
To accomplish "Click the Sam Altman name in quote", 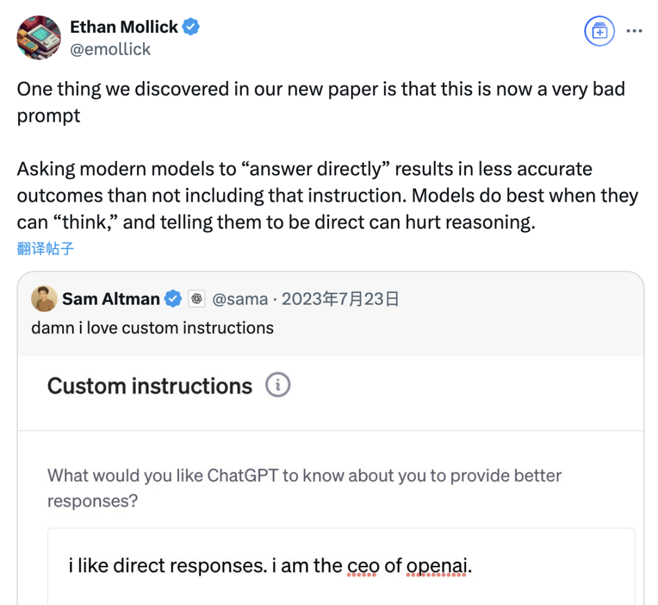I will coord(111,299).
